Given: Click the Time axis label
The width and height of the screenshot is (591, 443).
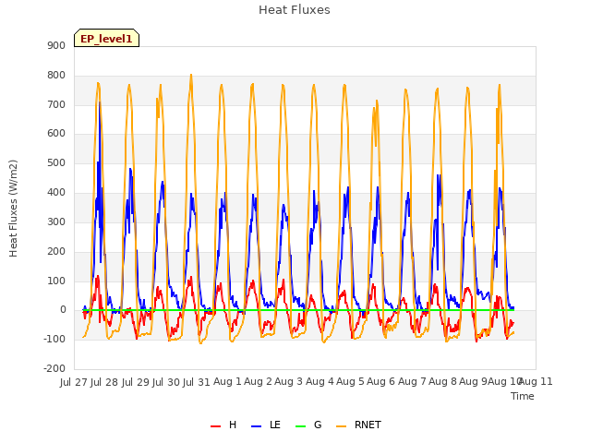Looking at the screenshot, I should [x=523, y=396].
